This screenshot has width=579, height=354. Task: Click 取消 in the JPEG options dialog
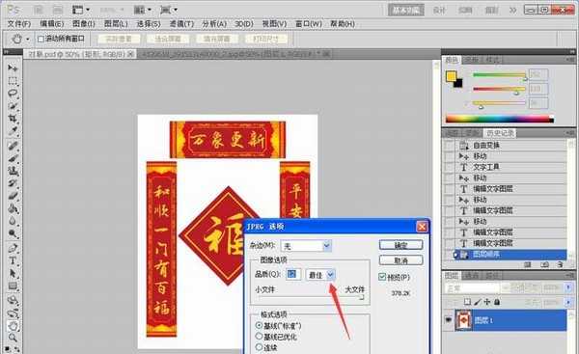[400, 260]
